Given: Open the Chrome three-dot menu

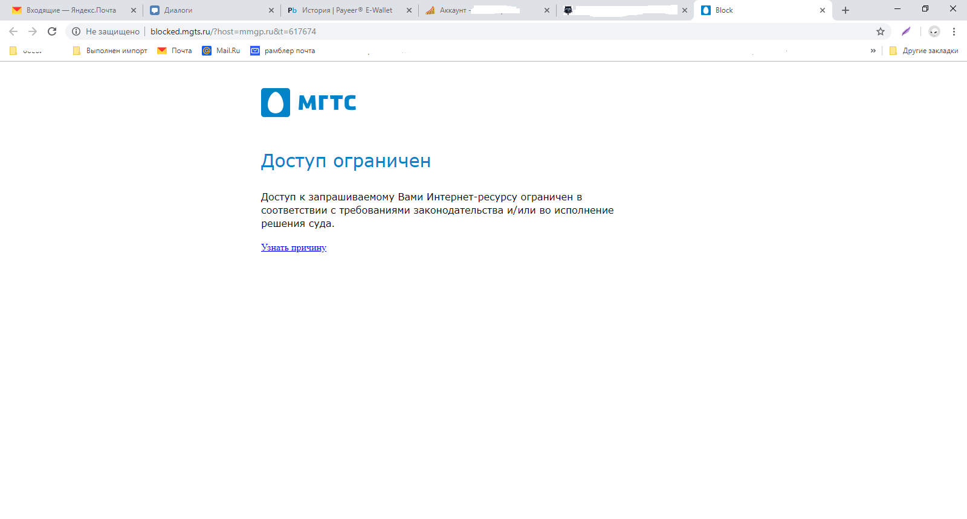Looking at the screenshot, I should (x=954, y=31).
